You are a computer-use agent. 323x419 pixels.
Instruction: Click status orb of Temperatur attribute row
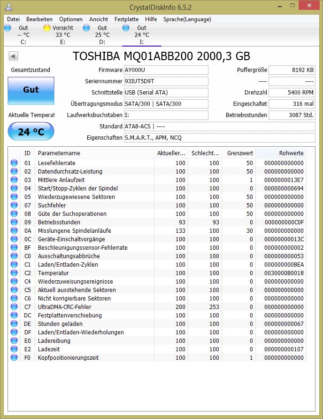tap(14, 273)
